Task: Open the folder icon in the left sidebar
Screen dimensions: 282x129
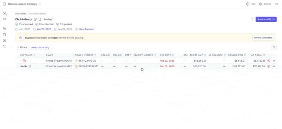Action: [x=5, y=29]
